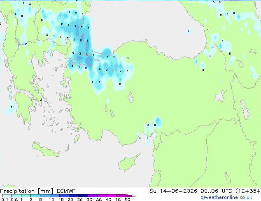Click the arrow tip above the 50 label

[x=130, y=196]
